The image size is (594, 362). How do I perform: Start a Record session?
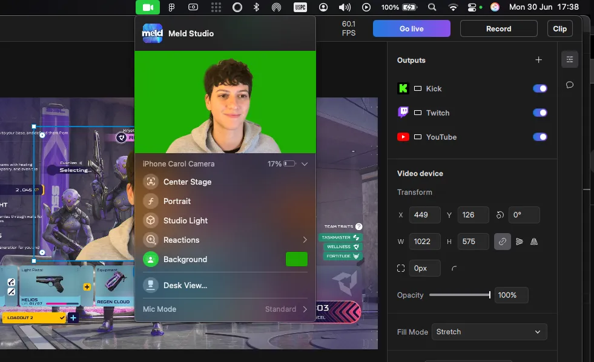498,28
